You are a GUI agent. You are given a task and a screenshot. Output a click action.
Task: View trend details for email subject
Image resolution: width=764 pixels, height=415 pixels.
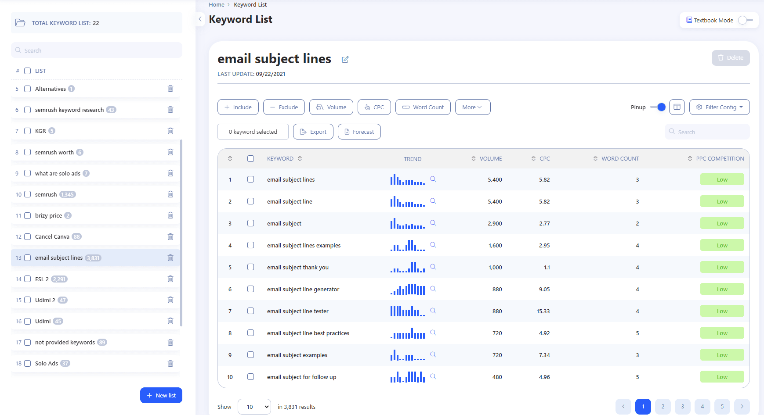click(x=433, y=223)
